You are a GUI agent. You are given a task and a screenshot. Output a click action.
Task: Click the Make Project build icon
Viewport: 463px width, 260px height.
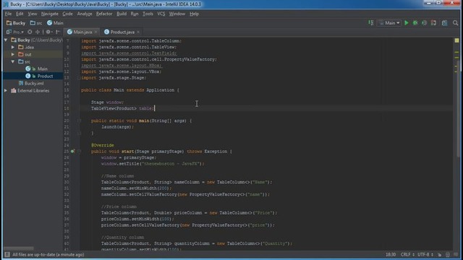[x=371, y=22]
